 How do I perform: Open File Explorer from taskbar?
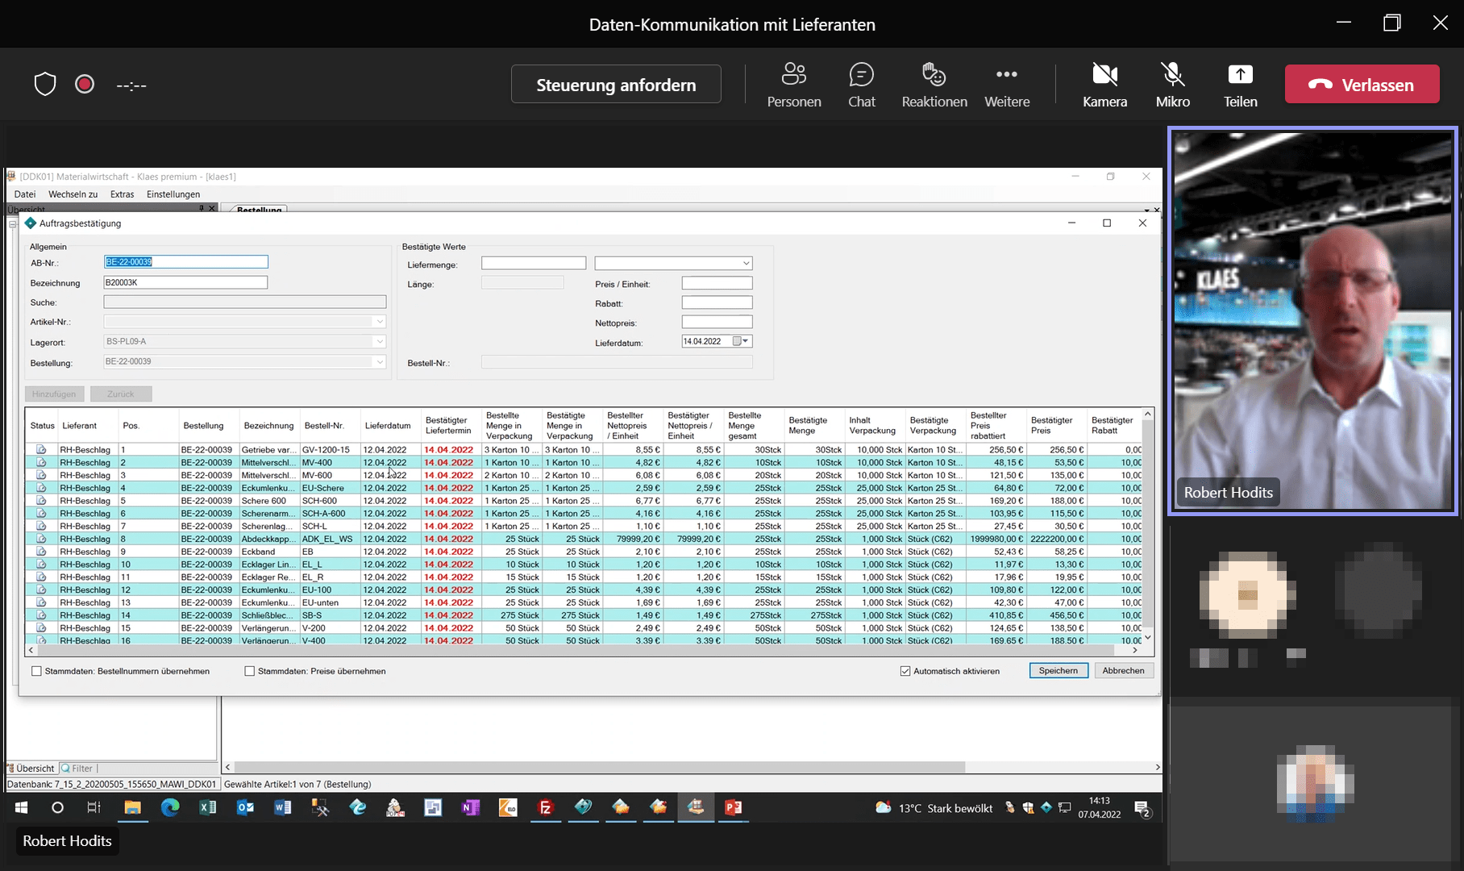tap(132, 807)
